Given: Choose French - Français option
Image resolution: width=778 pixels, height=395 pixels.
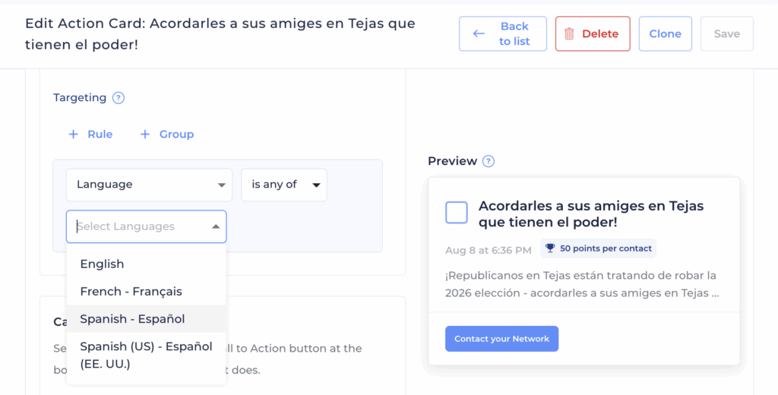Looking at the screenshot, I should tap(131, 291).
